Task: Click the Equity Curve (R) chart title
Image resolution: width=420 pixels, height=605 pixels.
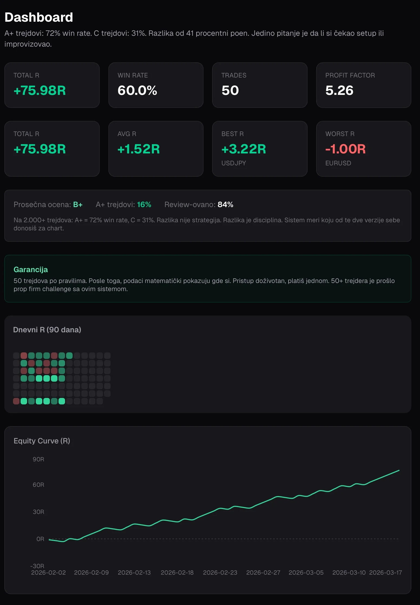Action: pyautogui.click(x=42, y=441)
